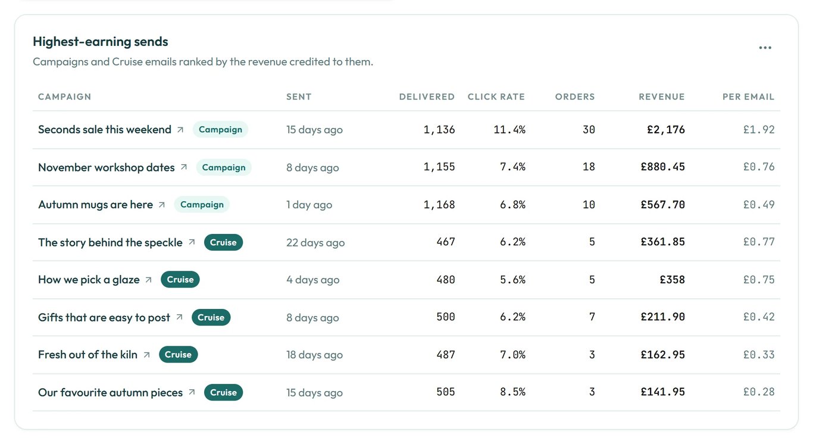
Task: Click the arrow icon beside How we pick a glaze
Action: pos(149,280)
